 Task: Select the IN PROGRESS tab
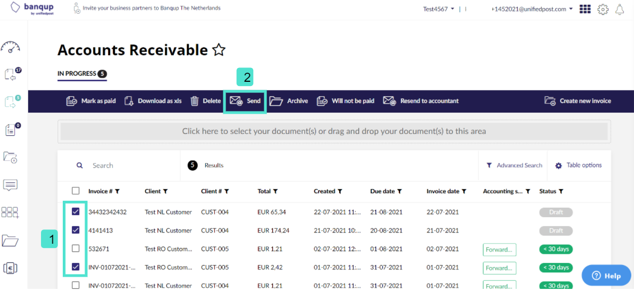82,74
